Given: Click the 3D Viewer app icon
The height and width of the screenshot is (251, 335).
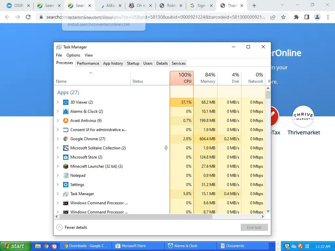Looking at the screenshot, I should tap(65, 102).
